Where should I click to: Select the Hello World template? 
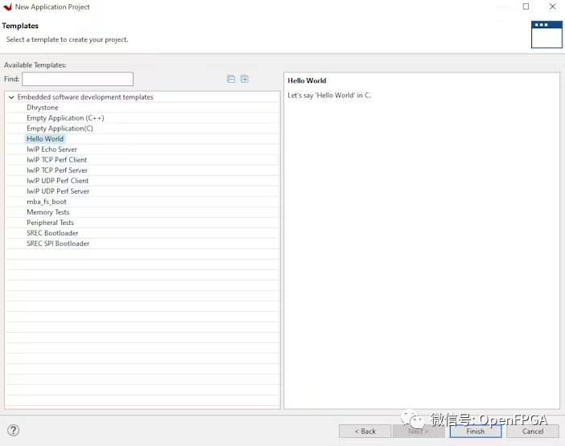coord(45,139)
